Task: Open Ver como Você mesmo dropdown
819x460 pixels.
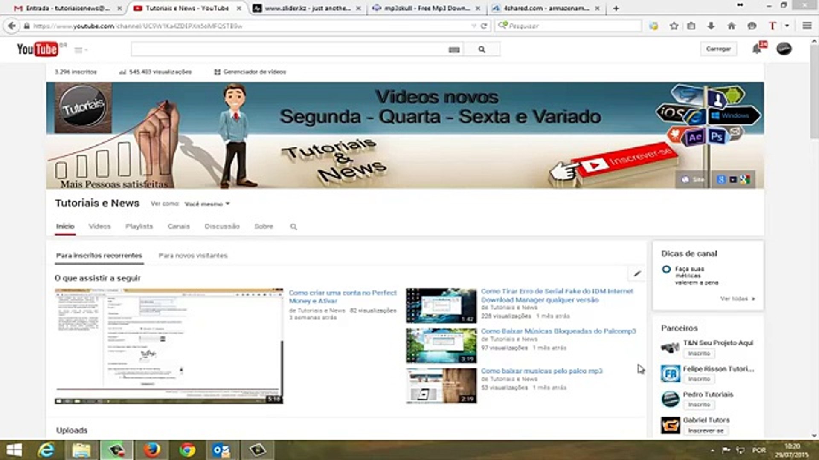Action: click(207, 204)
